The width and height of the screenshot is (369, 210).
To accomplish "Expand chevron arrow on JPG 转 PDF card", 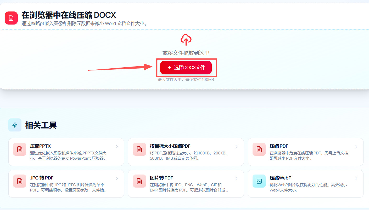I will [117, 178].
